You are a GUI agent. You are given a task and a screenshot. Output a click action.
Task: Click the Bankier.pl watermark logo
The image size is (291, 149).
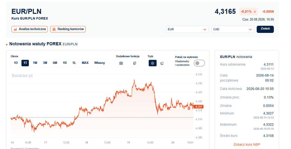click(x=22, y=76)
